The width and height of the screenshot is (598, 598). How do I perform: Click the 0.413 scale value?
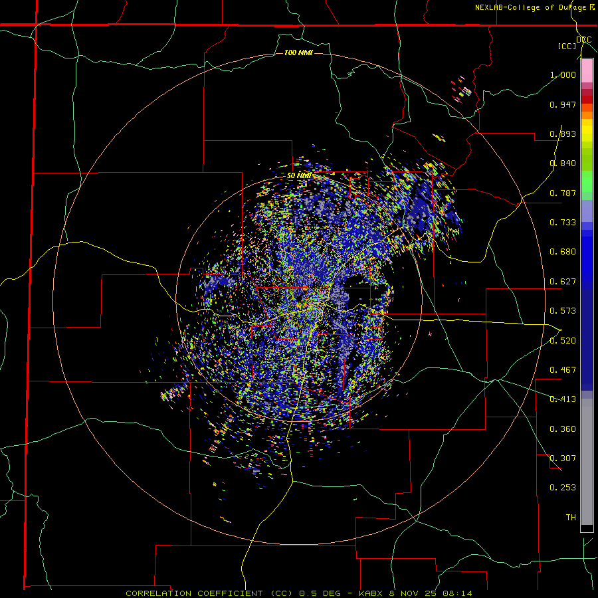click(x=563, y=399)
